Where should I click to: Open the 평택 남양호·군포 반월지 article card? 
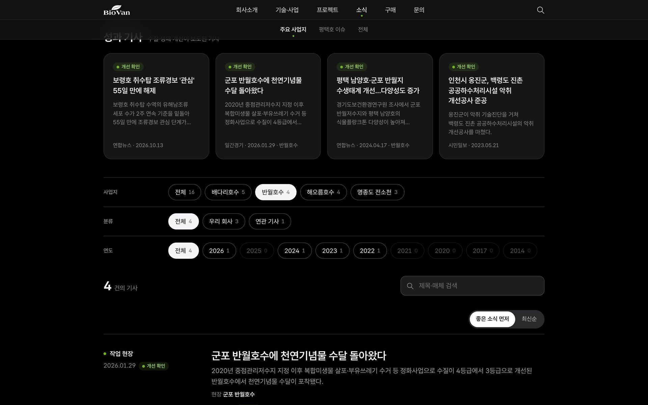click(x=380, y=106)
